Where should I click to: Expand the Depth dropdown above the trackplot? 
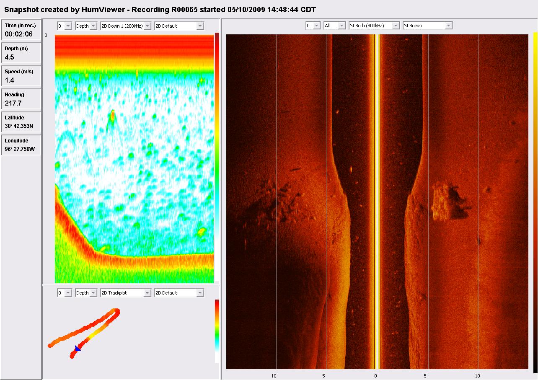[x=86, y=293]
